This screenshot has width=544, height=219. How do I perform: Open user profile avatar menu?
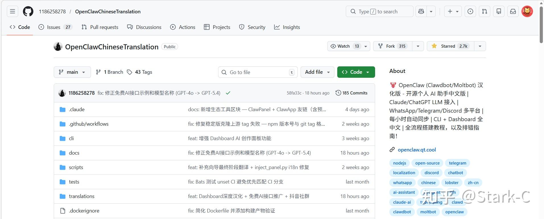point(527,12)
